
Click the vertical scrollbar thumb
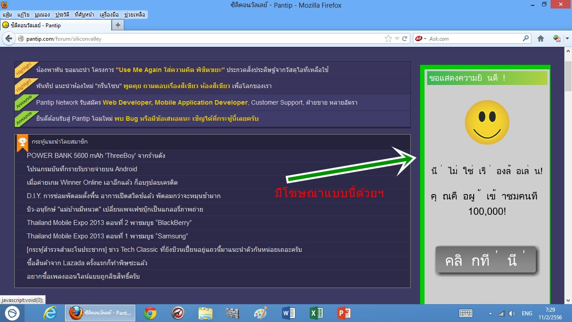[x=568, y=75]
